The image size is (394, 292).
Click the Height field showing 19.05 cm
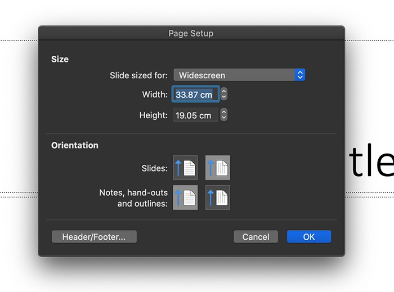195,115
